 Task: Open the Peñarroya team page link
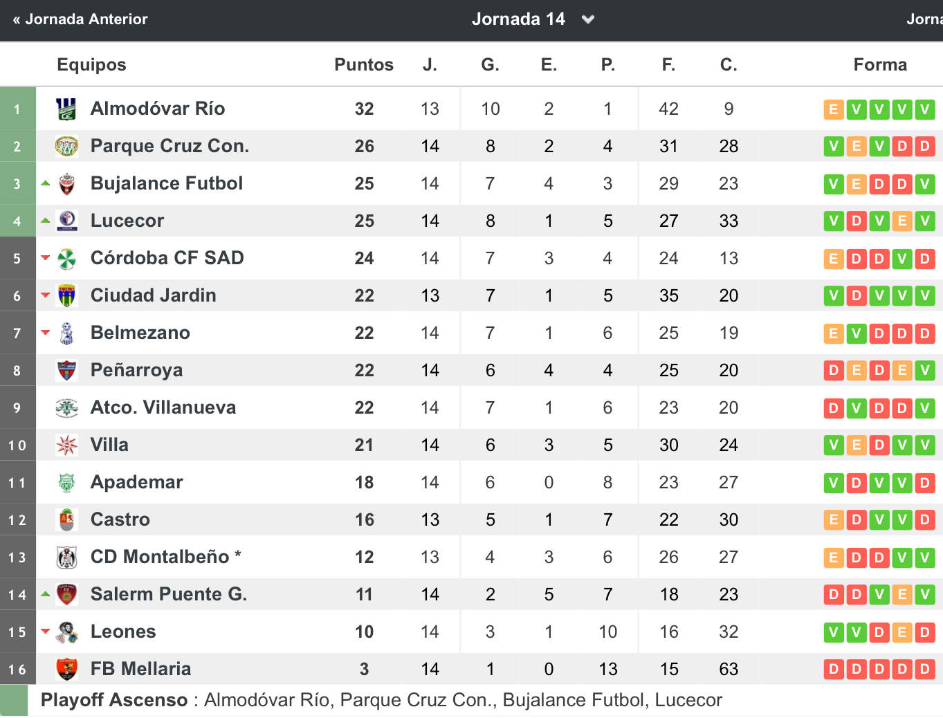(x=137, y=370)
